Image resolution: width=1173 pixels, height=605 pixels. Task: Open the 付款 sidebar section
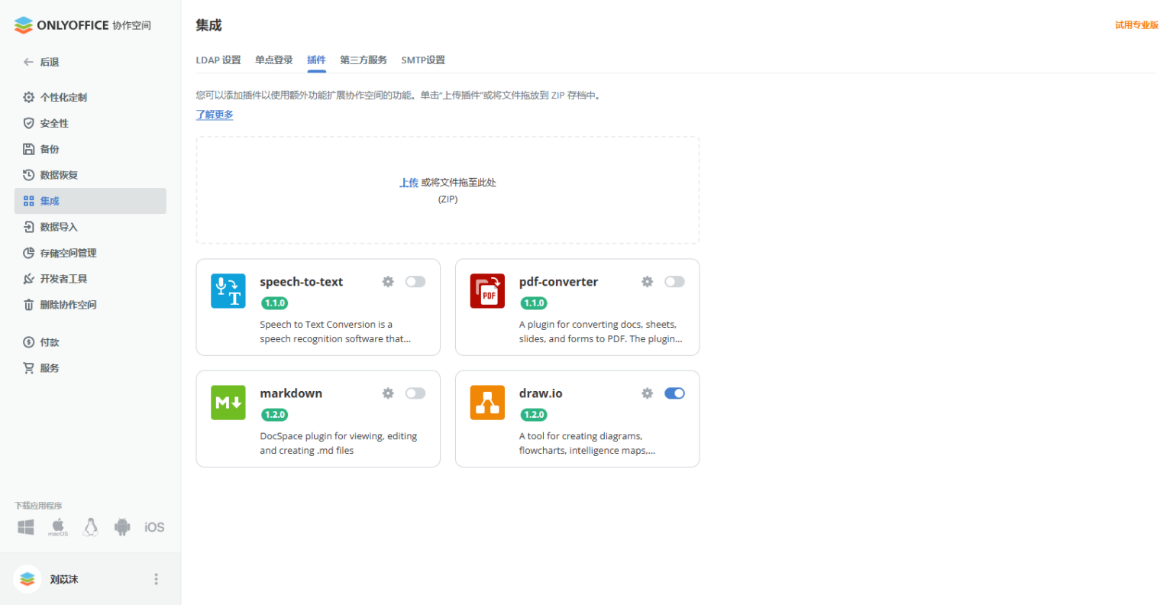(90, 342)
